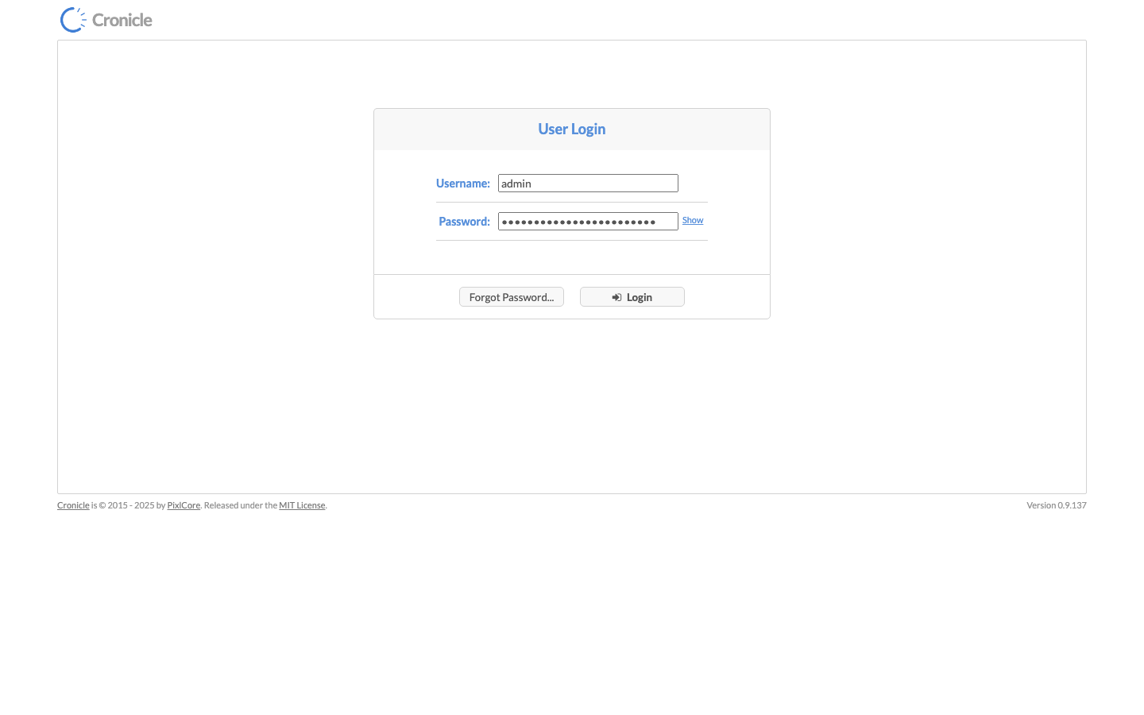The image size is (1144, 715).
Task: Click the Login button
Action: 632,297
